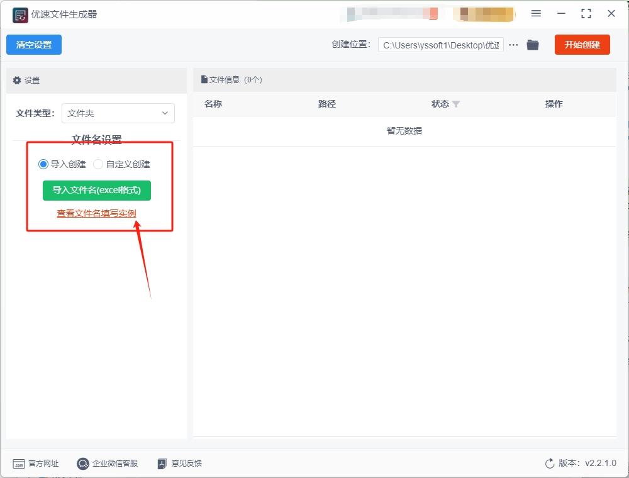Screen dimensions: 629x478
Task: Maximize the 优速文件生成器 window
Action: (586, 13)
